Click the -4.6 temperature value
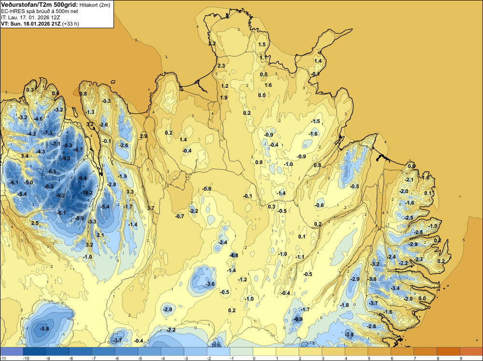 point(38,119)
